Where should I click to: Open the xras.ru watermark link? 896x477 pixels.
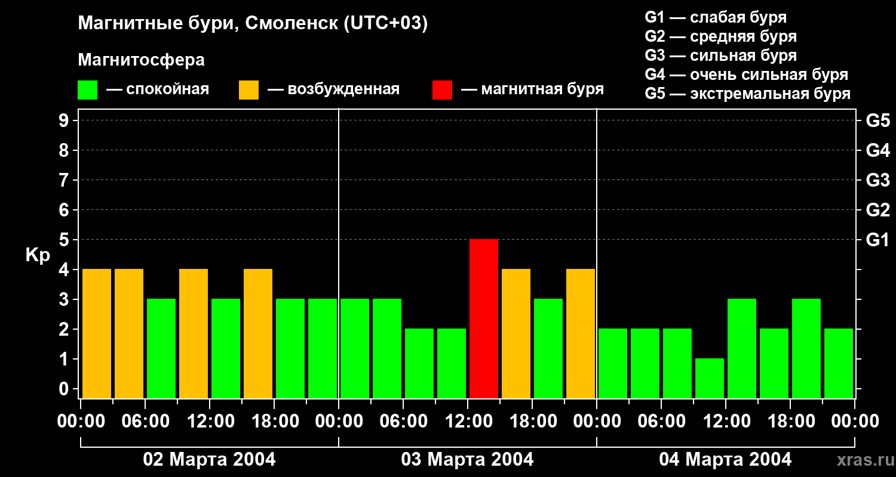[863, 460]
